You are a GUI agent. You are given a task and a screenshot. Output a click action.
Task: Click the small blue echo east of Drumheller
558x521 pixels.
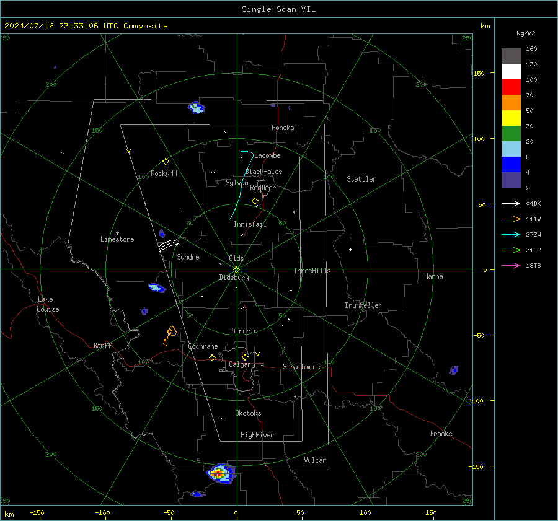tap(453, 370)
